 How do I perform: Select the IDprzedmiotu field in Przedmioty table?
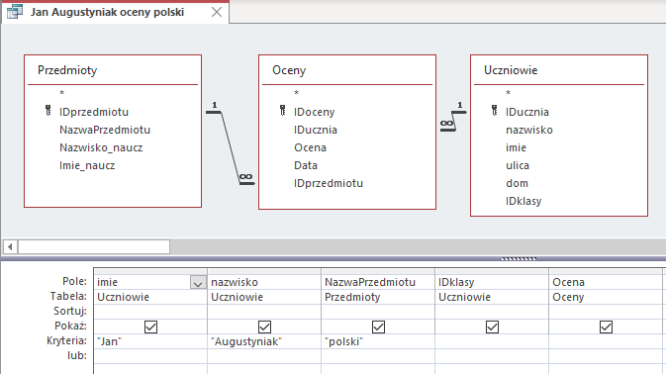pyautogui.click(x=94, y=112)
